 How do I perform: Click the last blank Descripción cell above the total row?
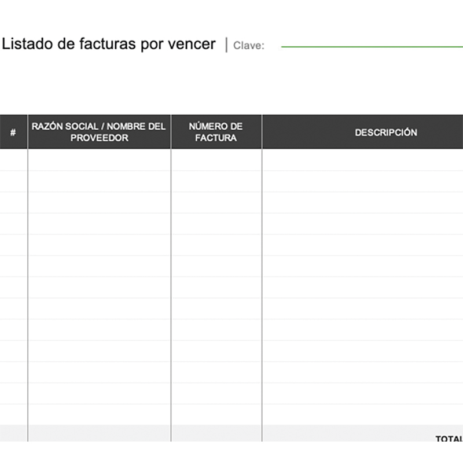362,414
